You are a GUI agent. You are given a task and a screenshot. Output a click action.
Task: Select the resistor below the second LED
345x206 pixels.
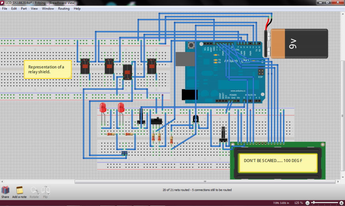pos(129,134)
